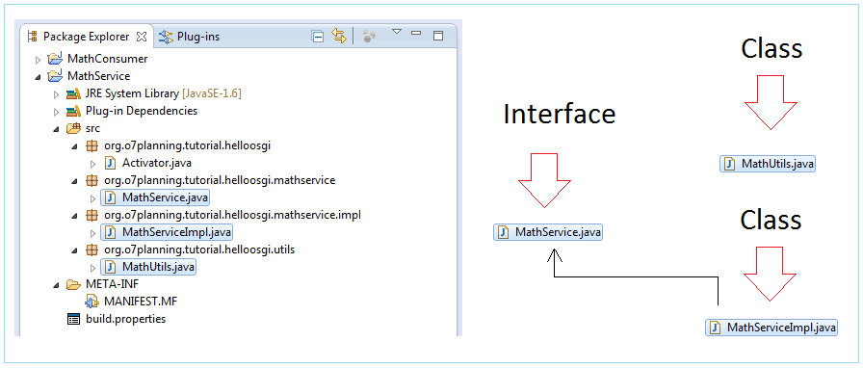Collapse org.o7planning.tutorial.helloosgi package
The image size is (863, 368).
click(74, 147)
